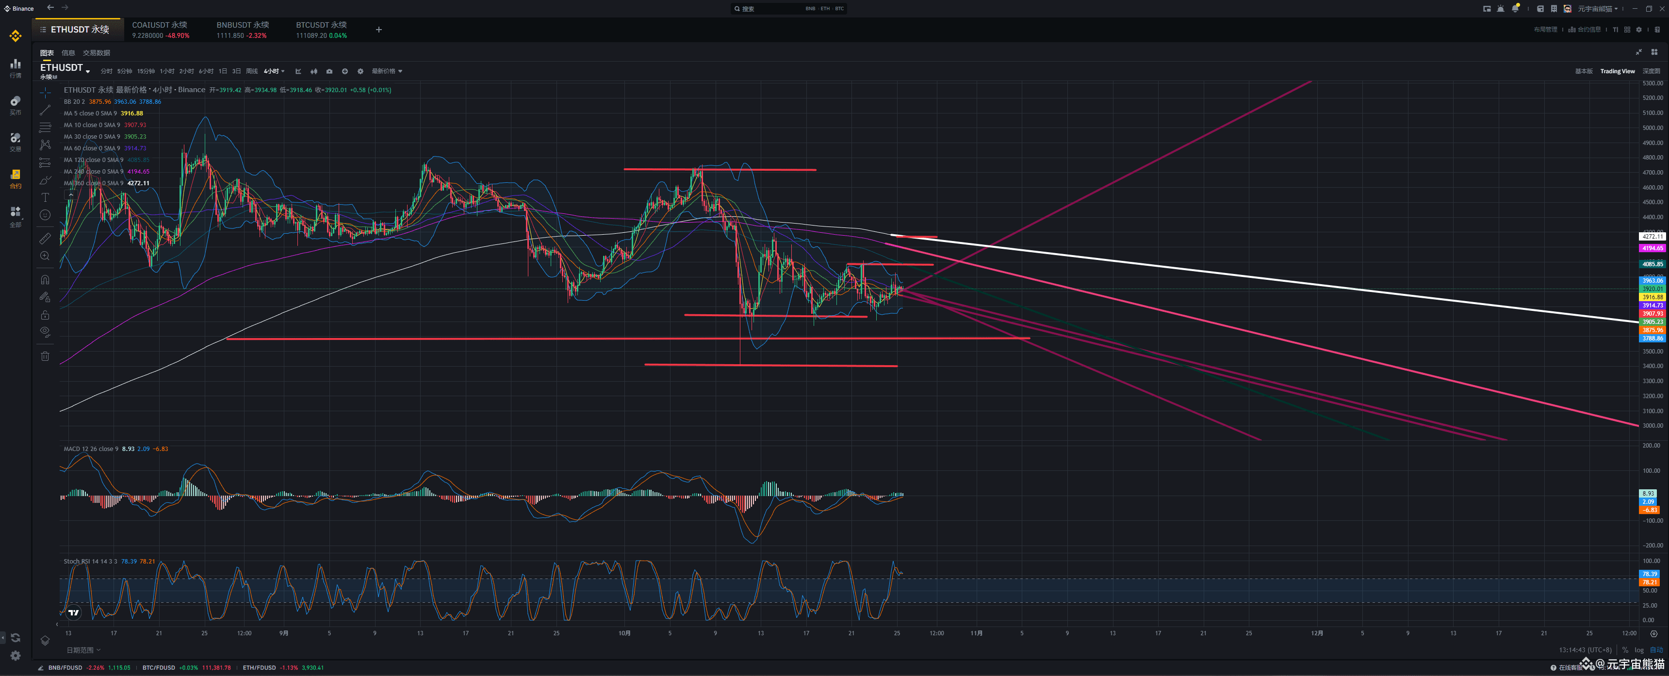Click the MA 360 legend value 4272.11
The image size is (1669, 676).
point(138,183)
